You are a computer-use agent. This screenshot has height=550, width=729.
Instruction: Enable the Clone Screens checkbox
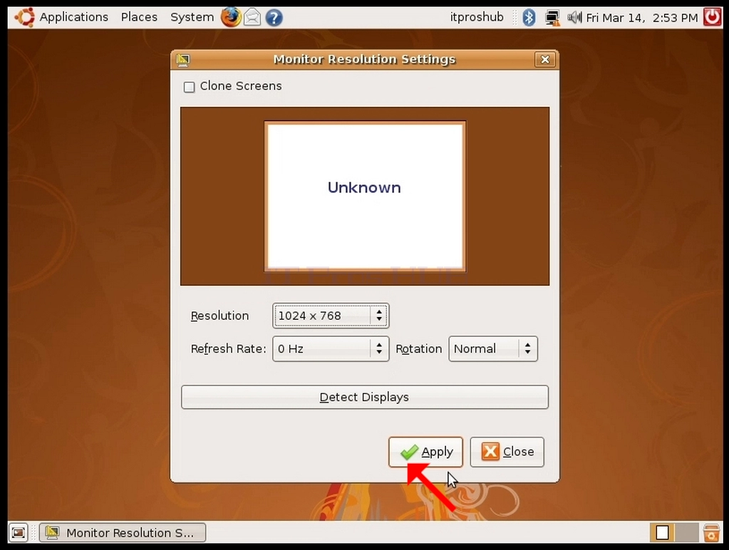(190, 87)
